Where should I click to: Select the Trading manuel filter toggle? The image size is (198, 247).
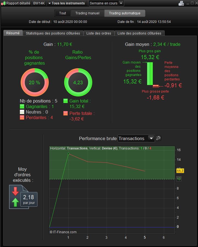[x=88, y=13]
